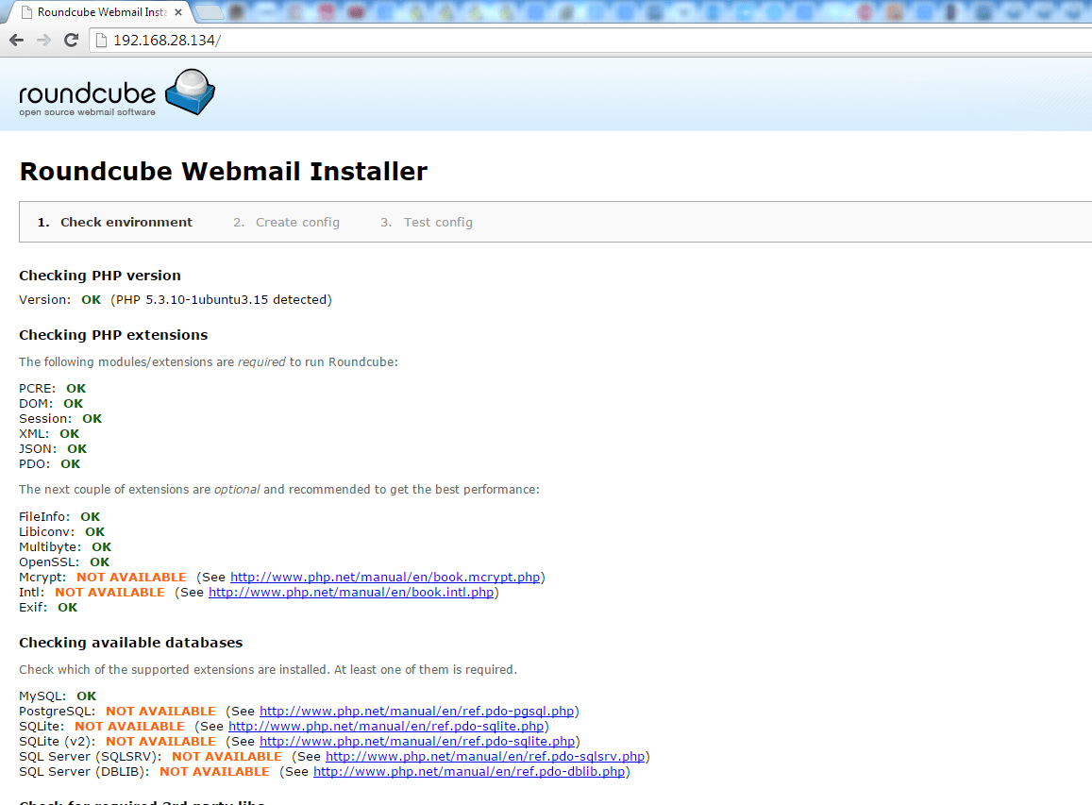This screenshot has width=1092, height=805.
Task: Open the SQLite ref.pdo-sqlite.php link
Action: click(x=386, y=727)
